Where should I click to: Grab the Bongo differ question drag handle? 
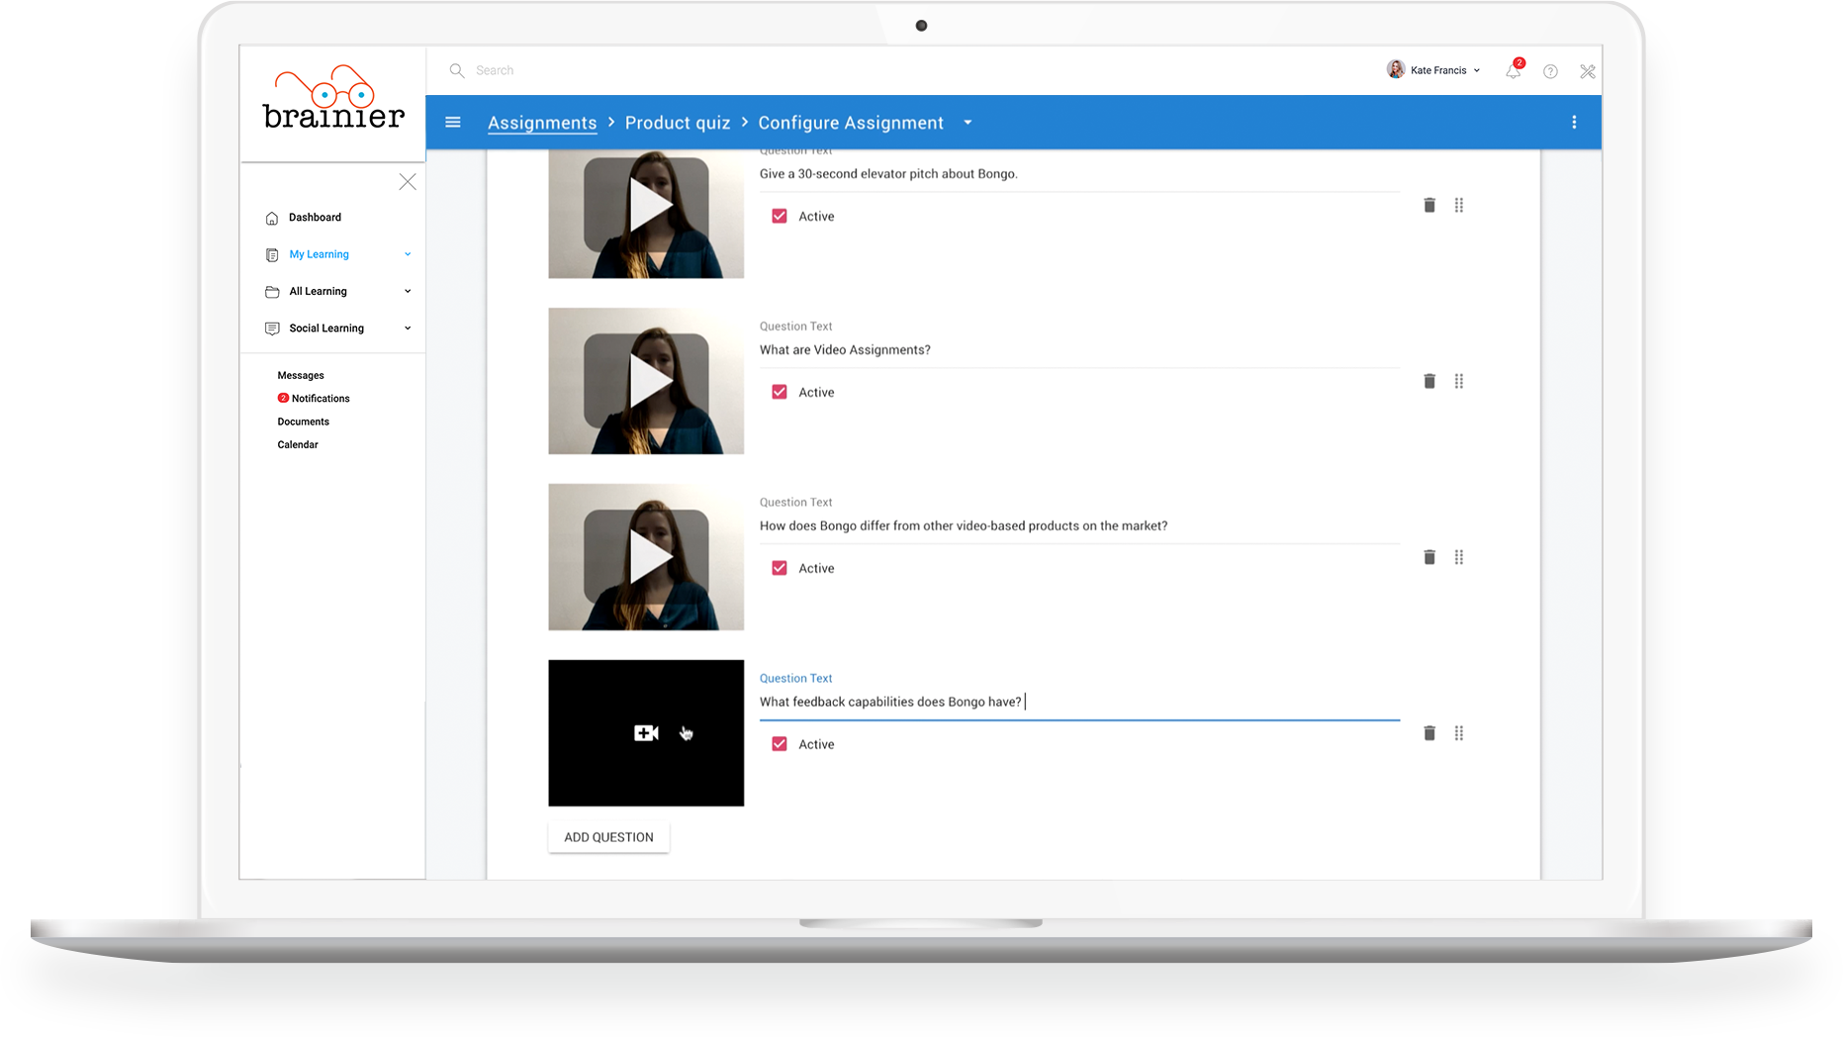[x=1459, y=557]
